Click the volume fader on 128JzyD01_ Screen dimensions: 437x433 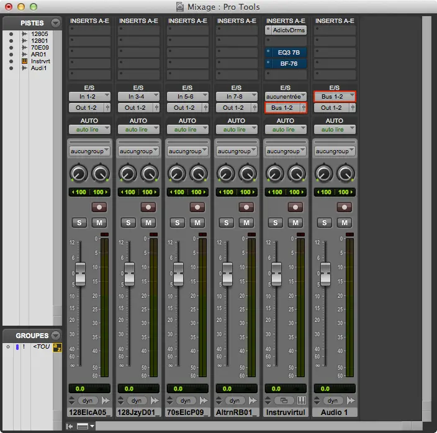(x=129, y=273)
